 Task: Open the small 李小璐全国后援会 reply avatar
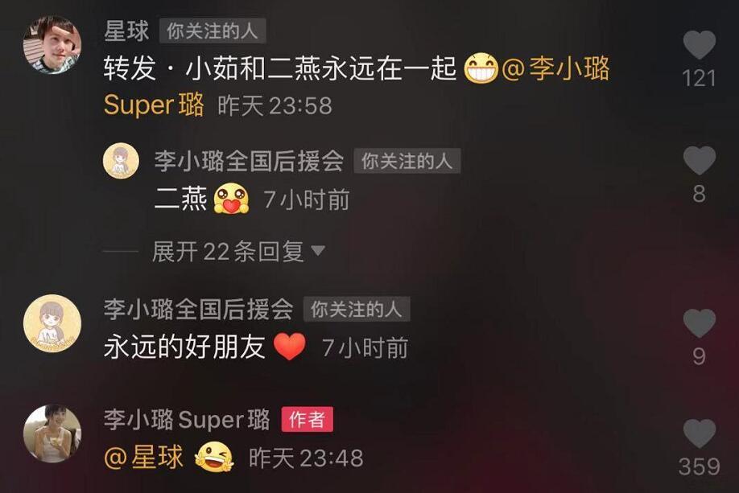(x=121, y=161)
